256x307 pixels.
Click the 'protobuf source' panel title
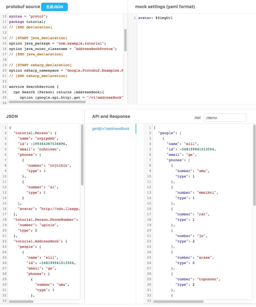click(x=23, y=7)
